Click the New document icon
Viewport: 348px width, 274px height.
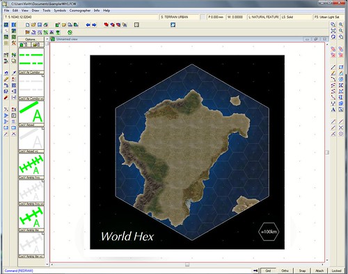[x=27, y=25]
